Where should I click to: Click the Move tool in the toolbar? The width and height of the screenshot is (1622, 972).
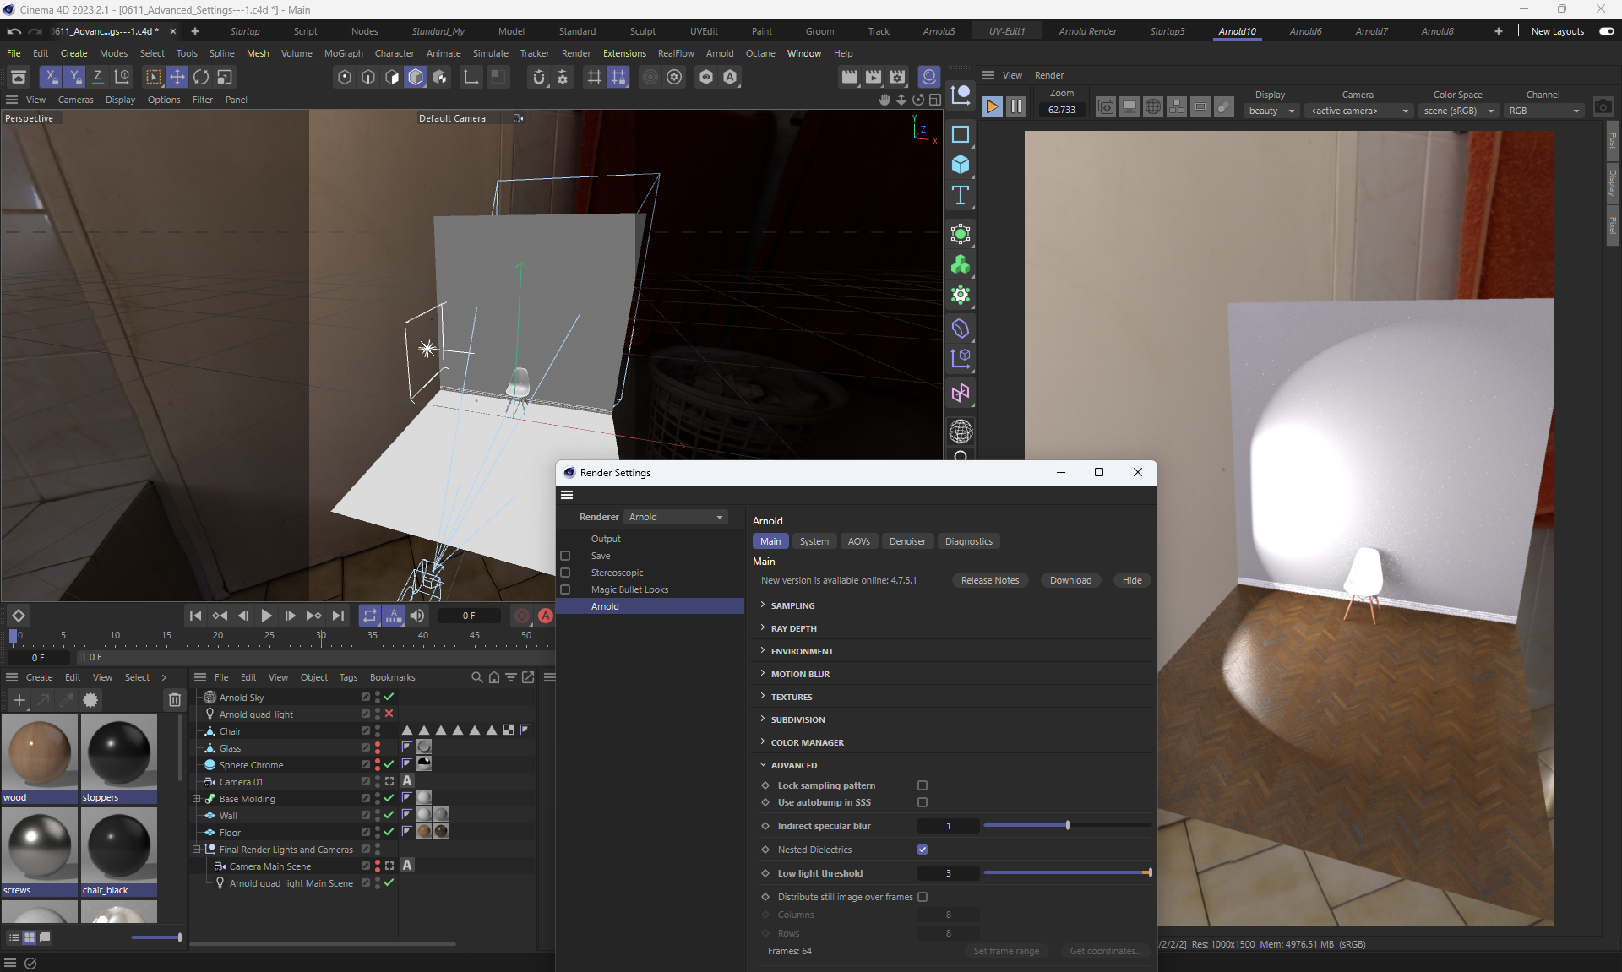[x=177, y=77]
